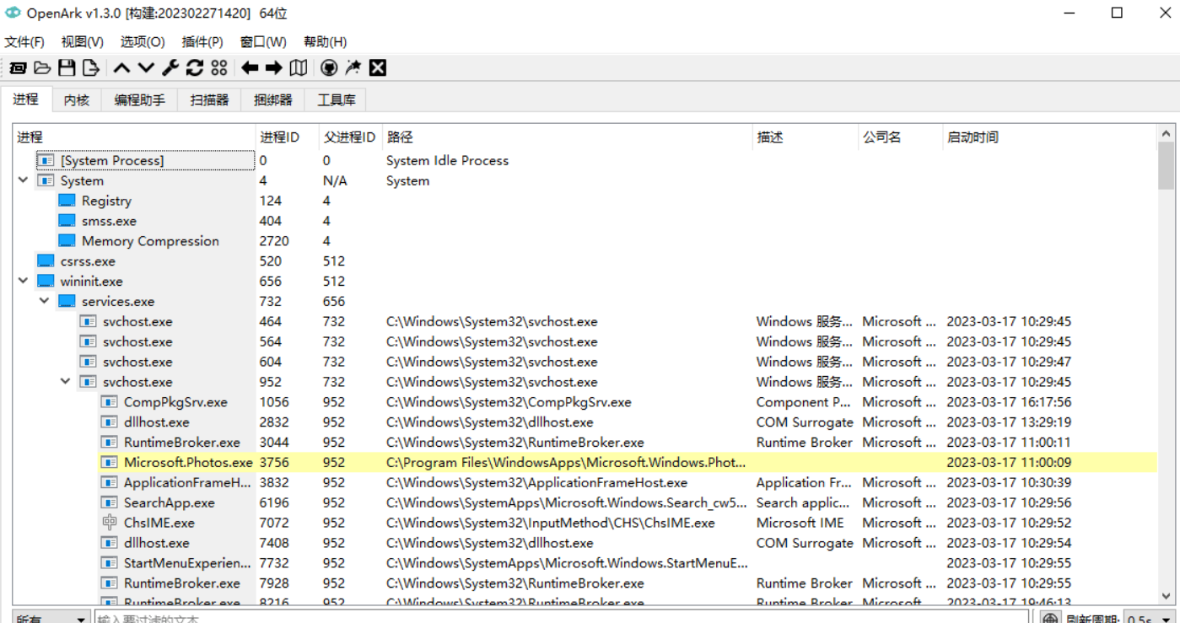Open settings using the wrench icon
The image size is (1180, 623).
(x=170, y=67)
